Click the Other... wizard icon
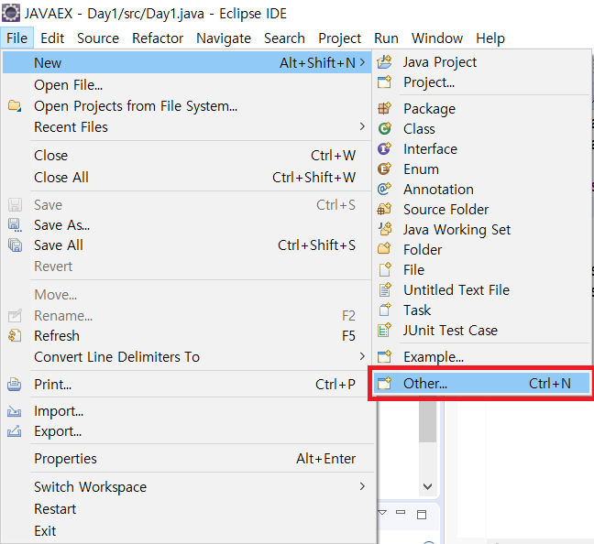 tap(384, 383)
